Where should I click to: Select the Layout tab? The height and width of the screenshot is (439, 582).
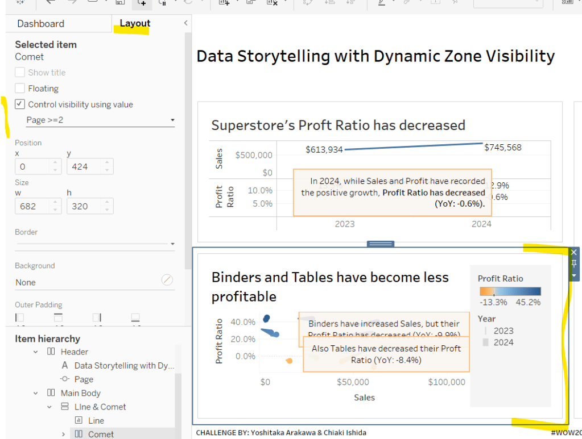pos(135,24)
